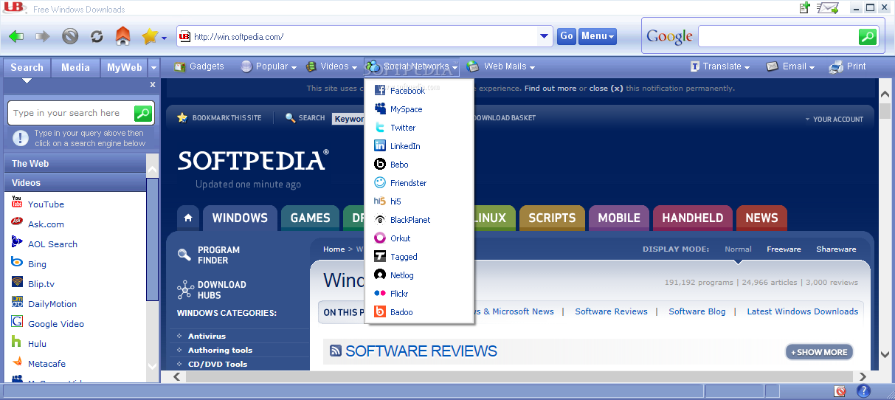
Task: Open the Translate dropdown
Action: [719, 66]
